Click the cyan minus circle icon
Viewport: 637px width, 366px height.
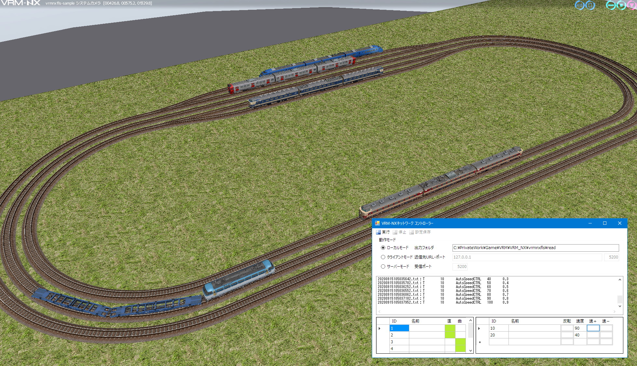611,5
